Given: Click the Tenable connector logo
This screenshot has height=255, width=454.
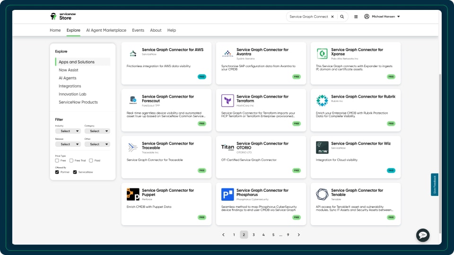Looking at the screenshot, I should tap(322, 194).
